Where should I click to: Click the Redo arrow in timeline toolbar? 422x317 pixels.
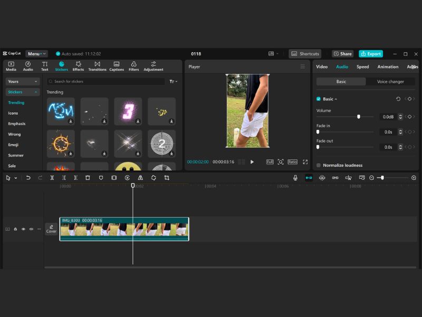pos(40,178)
